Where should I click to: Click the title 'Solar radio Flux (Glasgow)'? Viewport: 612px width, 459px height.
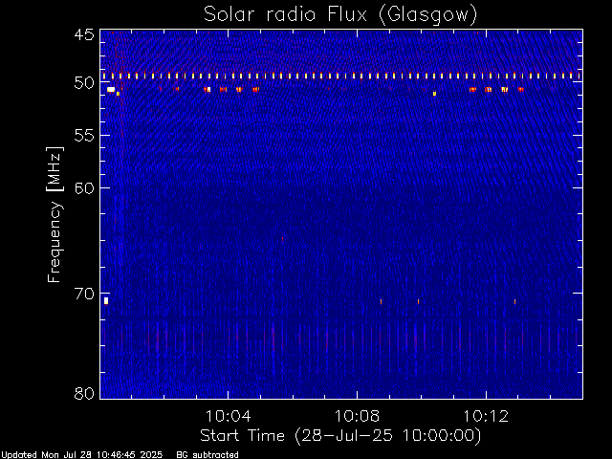(340, 14)
